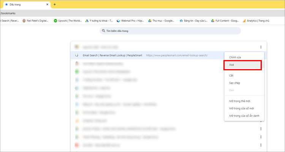Choose Xoá to delete the bookmark
285x152 pixels.
click(244, 65)
